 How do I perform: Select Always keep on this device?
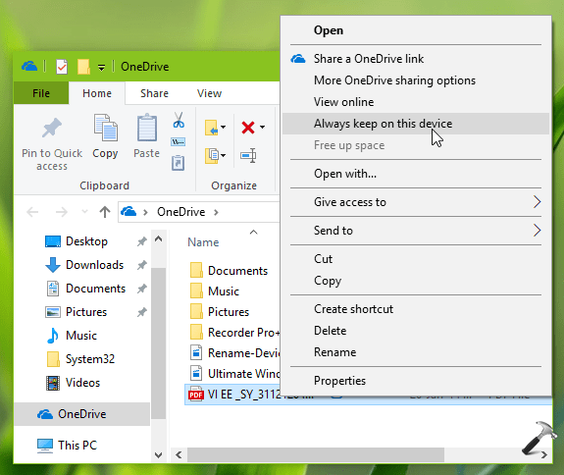[416, 124]
